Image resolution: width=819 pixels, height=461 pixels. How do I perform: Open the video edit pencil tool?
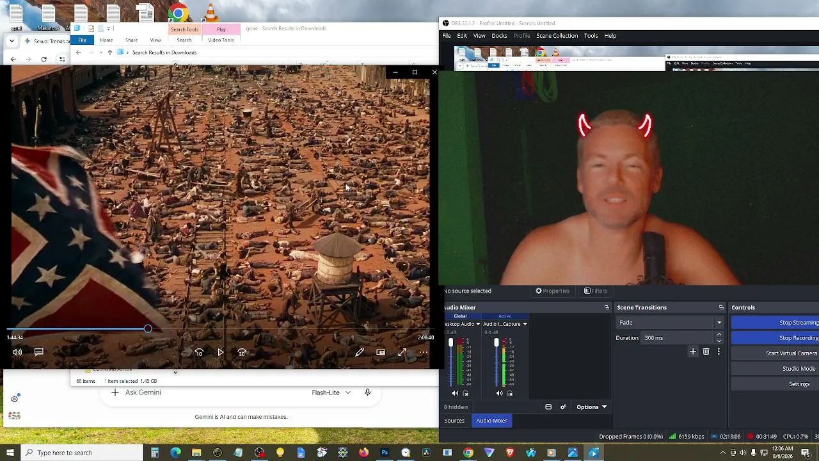tap(360, 352)
